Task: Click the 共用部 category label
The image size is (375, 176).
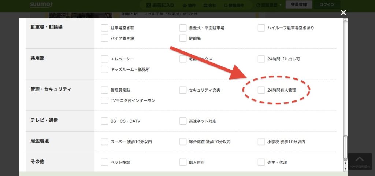Action: pos(37,58)
